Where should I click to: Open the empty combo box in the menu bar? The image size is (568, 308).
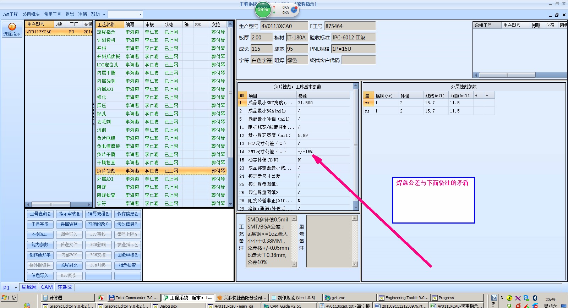pyautogui.click(x=125, y=14)
